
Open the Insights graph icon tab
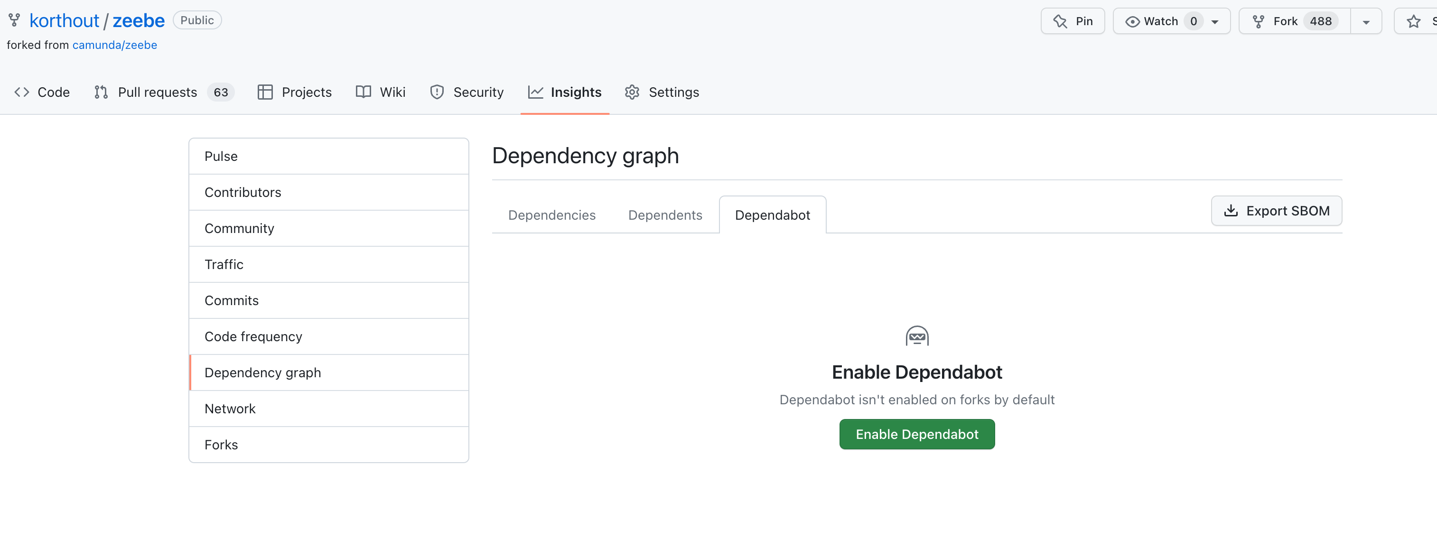(535, 92)
